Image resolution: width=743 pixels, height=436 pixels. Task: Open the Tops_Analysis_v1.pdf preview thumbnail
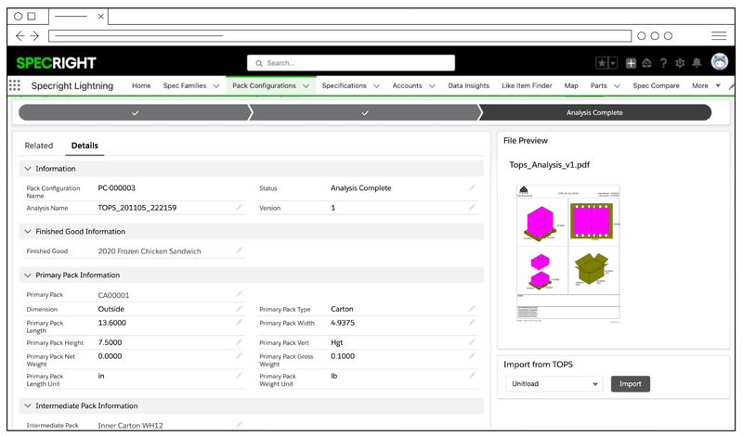tap(567, 254)
